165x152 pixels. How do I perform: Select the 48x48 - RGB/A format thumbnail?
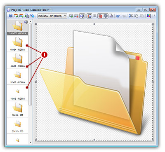click(x=17, y=61)
